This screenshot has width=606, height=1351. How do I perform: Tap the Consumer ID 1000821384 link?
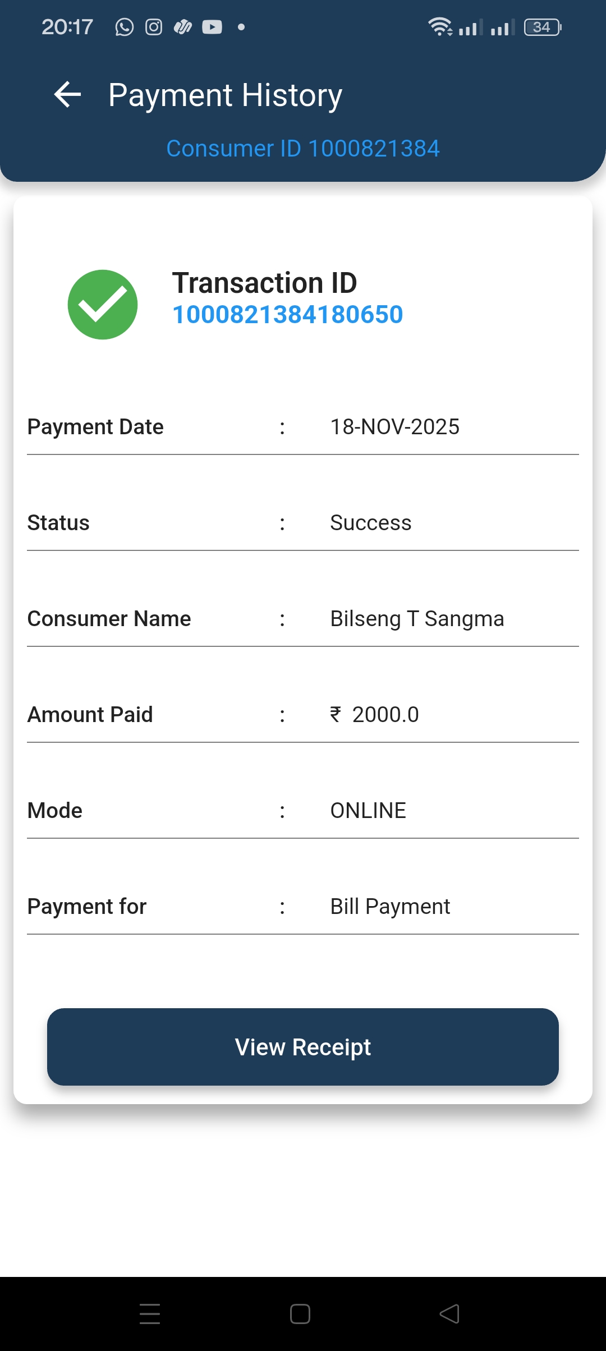303,149
